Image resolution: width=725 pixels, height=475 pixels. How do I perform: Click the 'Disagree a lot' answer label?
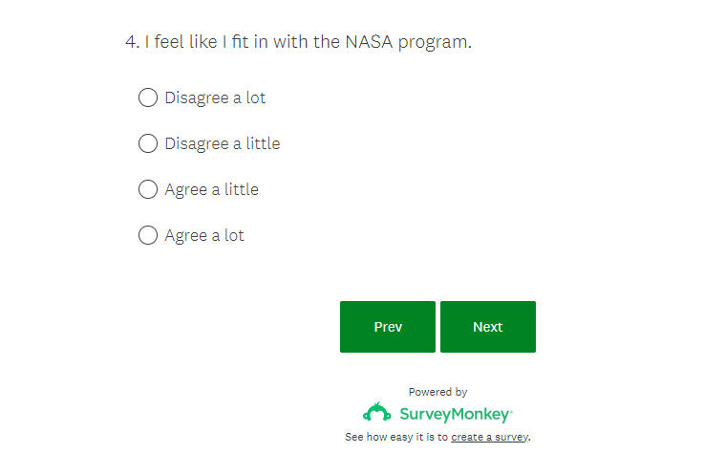[x=215, y=97]
